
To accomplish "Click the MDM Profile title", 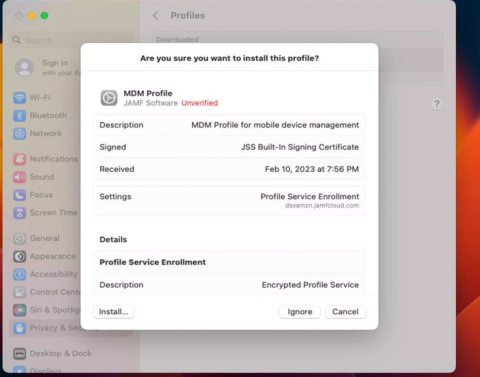I will [x=148, y=93].
